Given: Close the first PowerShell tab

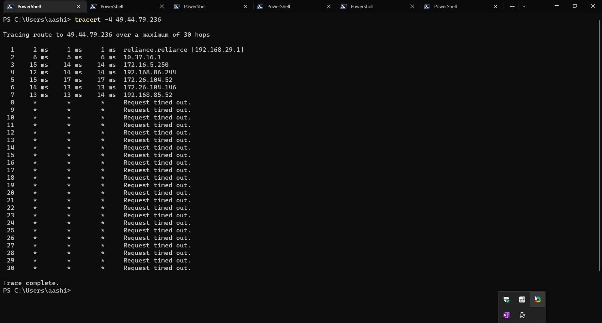Looking at the screenshot, I should (x=78, y=6).
